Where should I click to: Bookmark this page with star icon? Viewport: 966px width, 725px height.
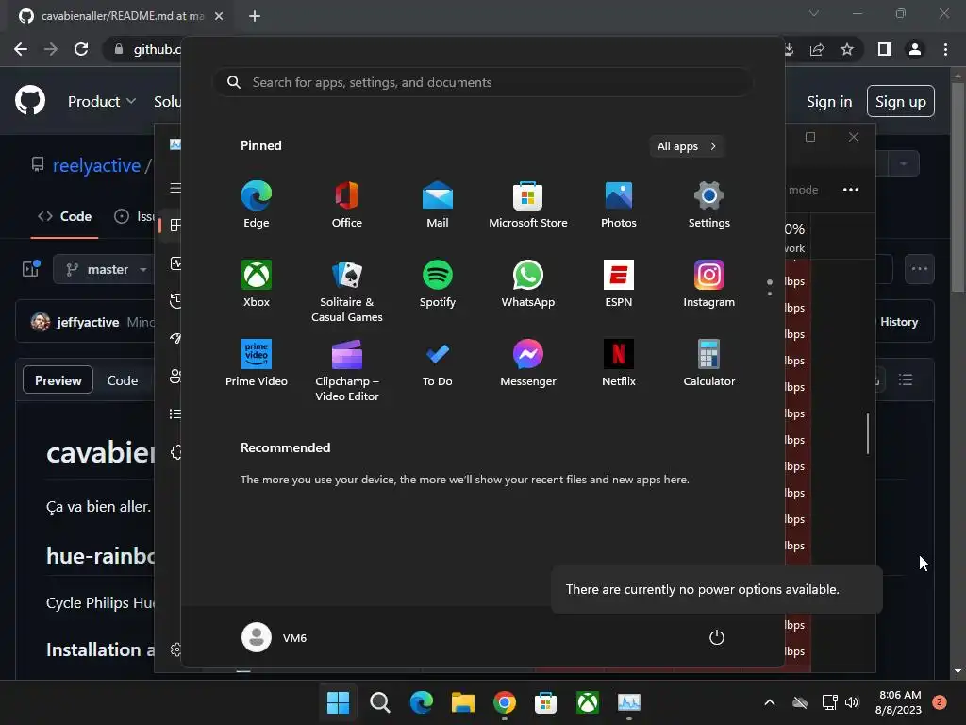tap(847, 49)
